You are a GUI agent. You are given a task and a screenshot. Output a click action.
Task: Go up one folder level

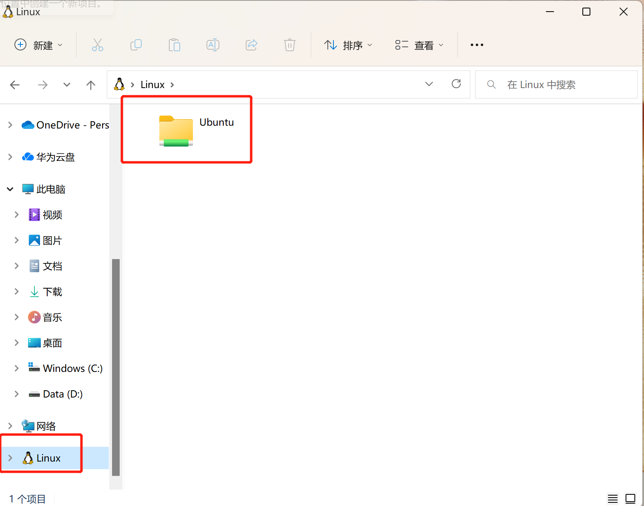point(91,84)
